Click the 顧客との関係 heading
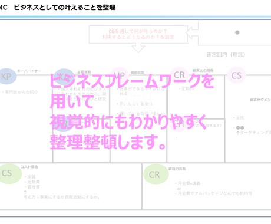This screenshot has height=224, width=271. pos(203,70)
